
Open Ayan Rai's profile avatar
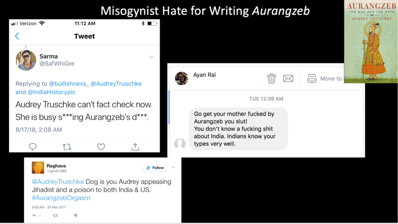coord(181,78)
